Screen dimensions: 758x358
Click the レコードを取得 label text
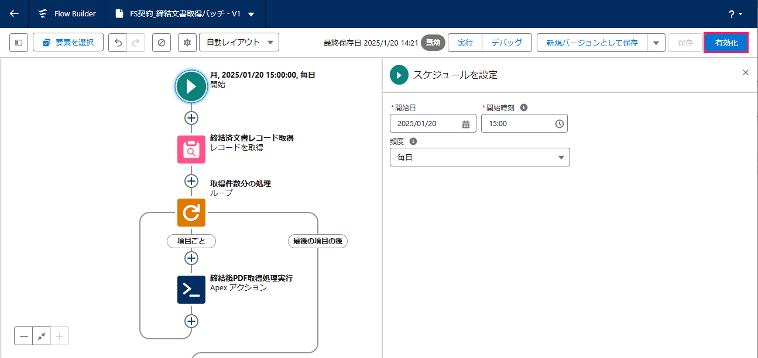pos(237,147)
